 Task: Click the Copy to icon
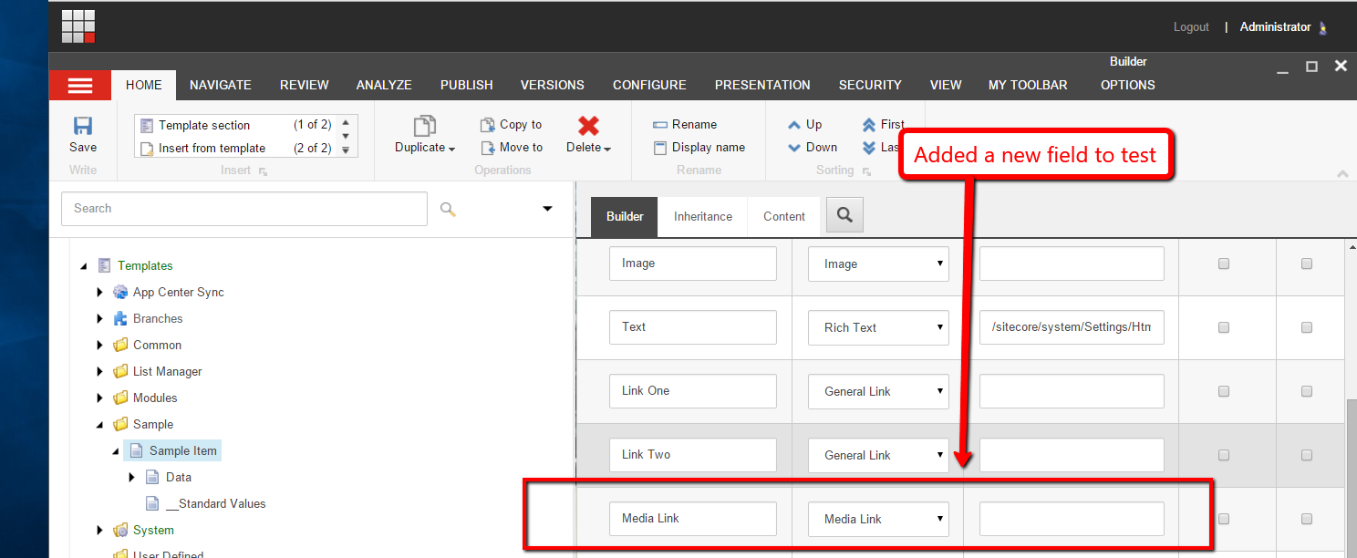click(488, 125)
